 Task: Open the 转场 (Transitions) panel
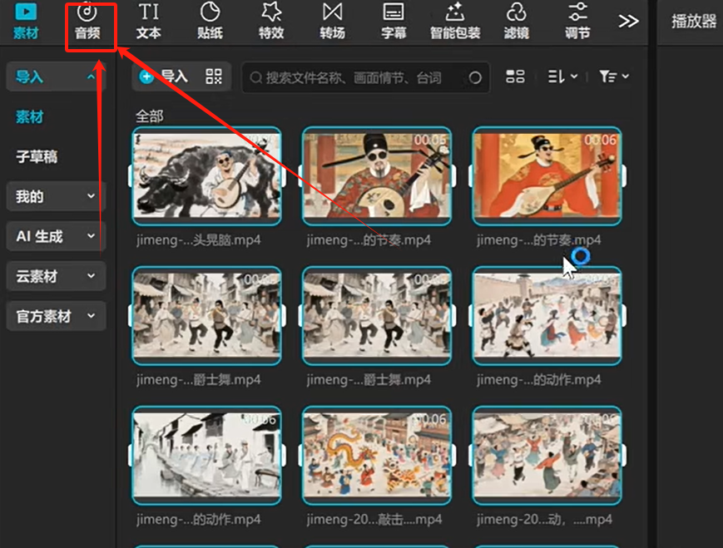tap(333, 22)
